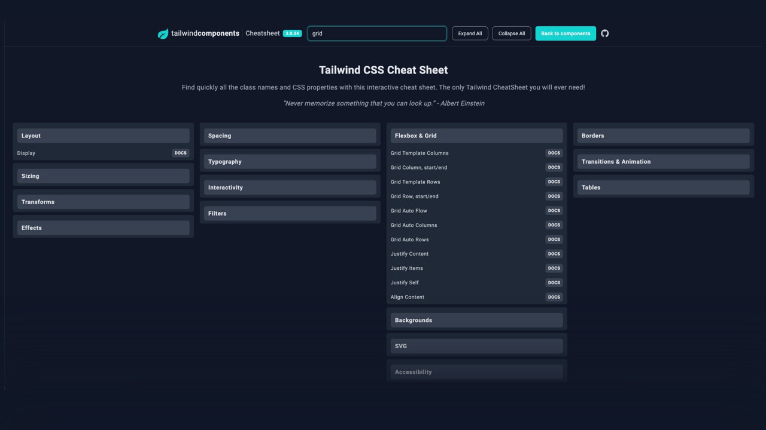This screenshot has height=430, width=766.
Task: Expand the Typography section
Action: click(x=290, y=161)
